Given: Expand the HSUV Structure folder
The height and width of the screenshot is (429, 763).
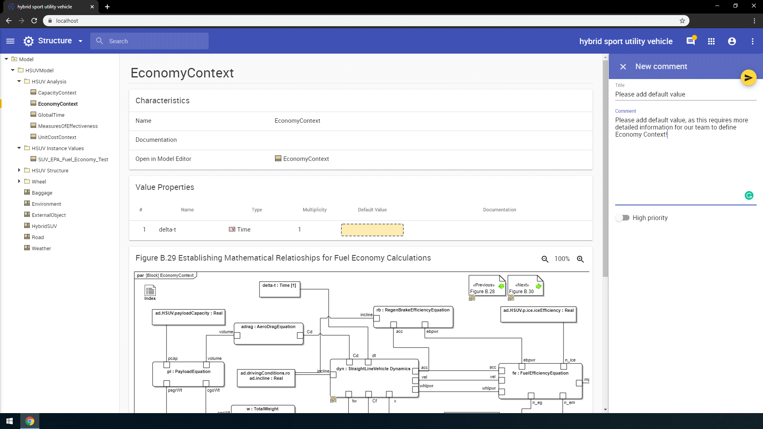Looking at the screenshot, I should pyautogui.click(x=19, y=170).
